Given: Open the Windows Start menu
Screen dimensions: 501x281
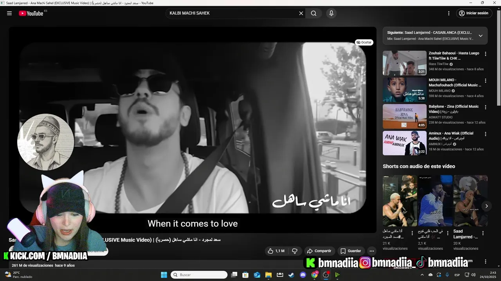Looking at the screenshot, I should pos(164,275).
